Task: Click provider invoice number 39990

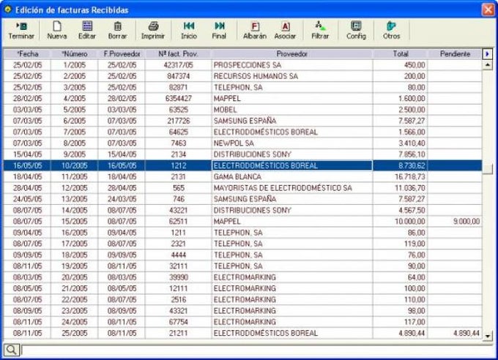Action: (178, 277)
